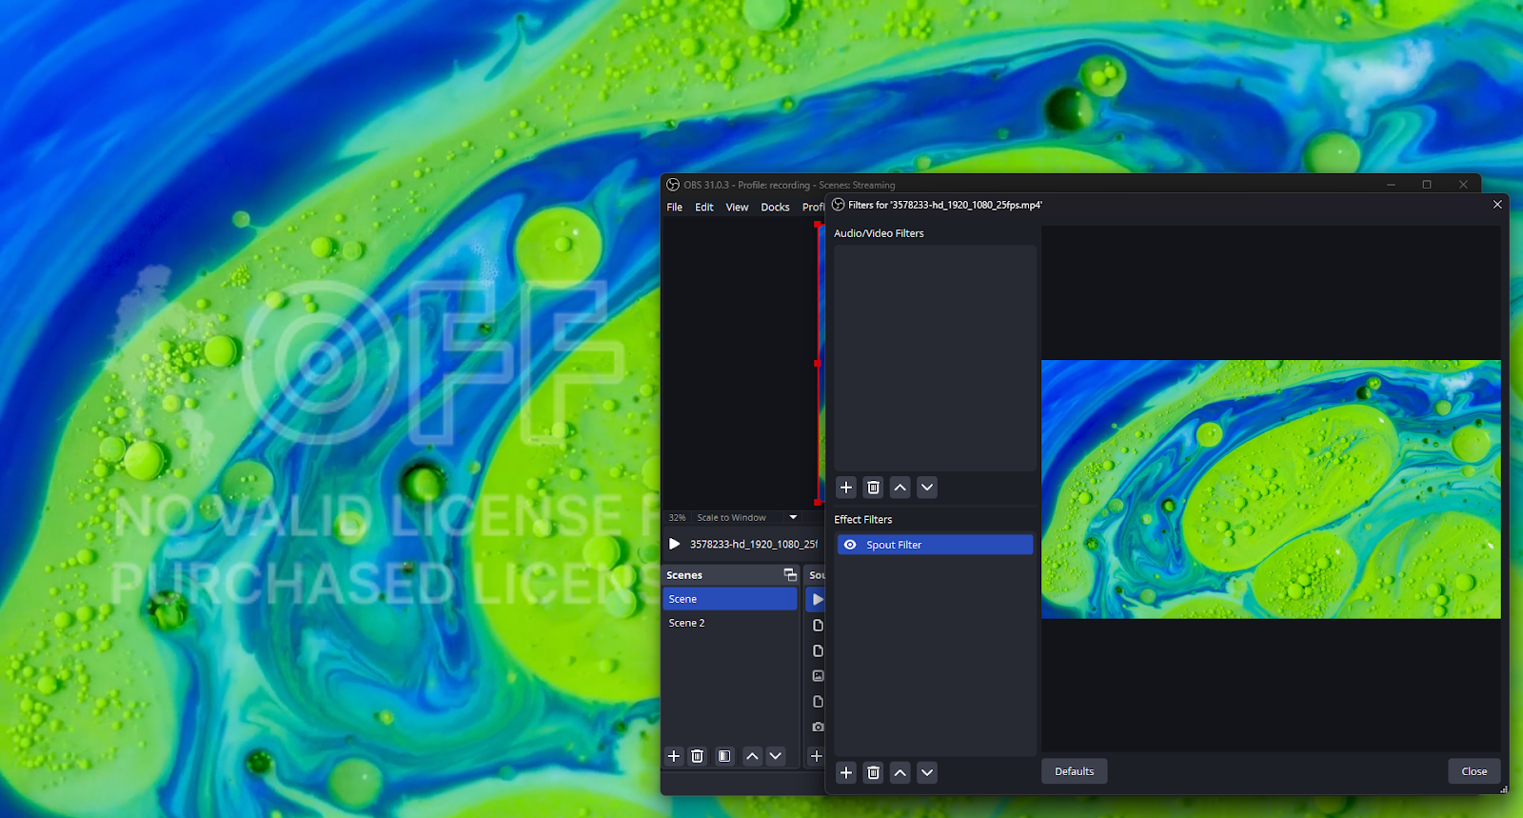1523x818 pixels.
Task: Move selected scene up
Action: point(752,756)
